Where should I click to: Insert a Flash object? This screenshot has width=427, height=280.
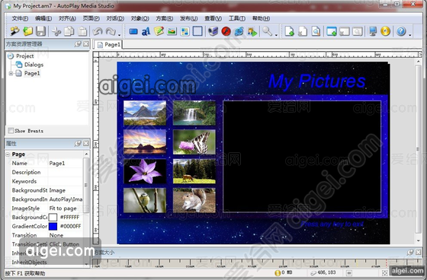click(226, 31)
